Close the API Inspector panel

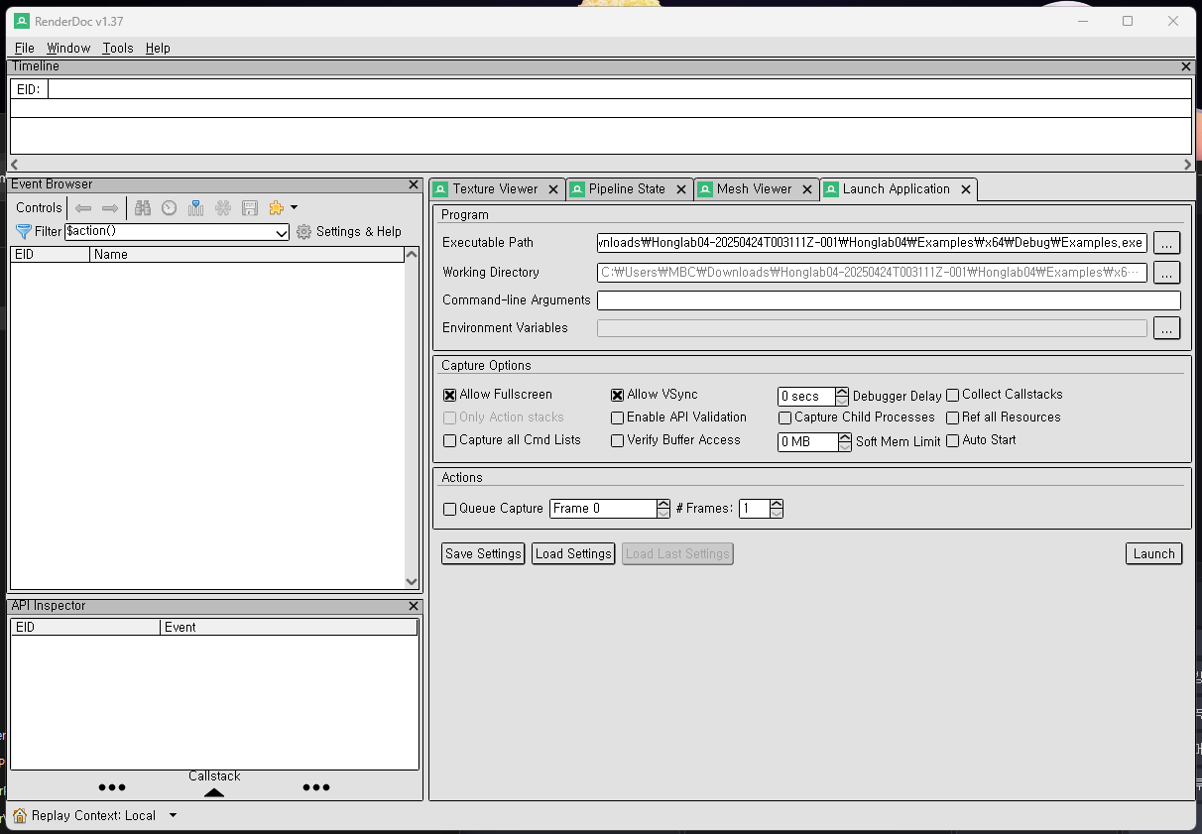tap(414, 606)
